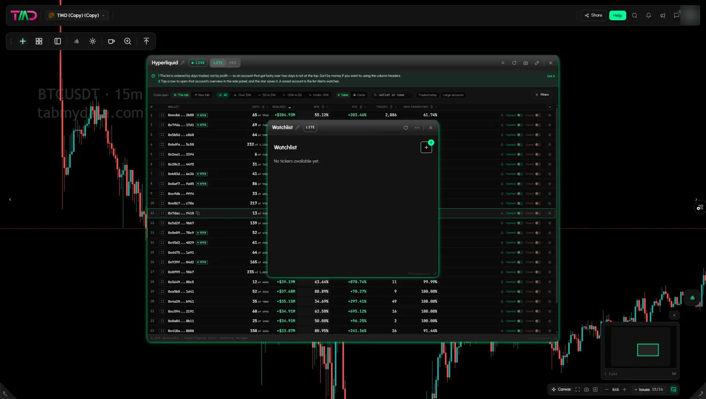
Task: Click the Share button
Action: click(593, 15)
